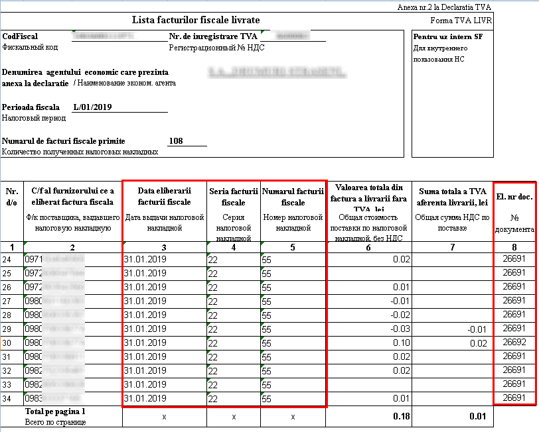
Task: Select the TVA amount 0.02 in row 30
Action: pyautogui.click(x=478, y=343)
